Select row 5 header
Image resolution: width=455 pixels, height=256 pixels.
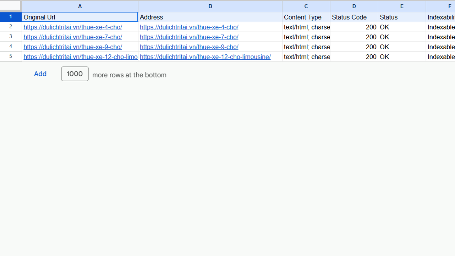pos(11,57)
